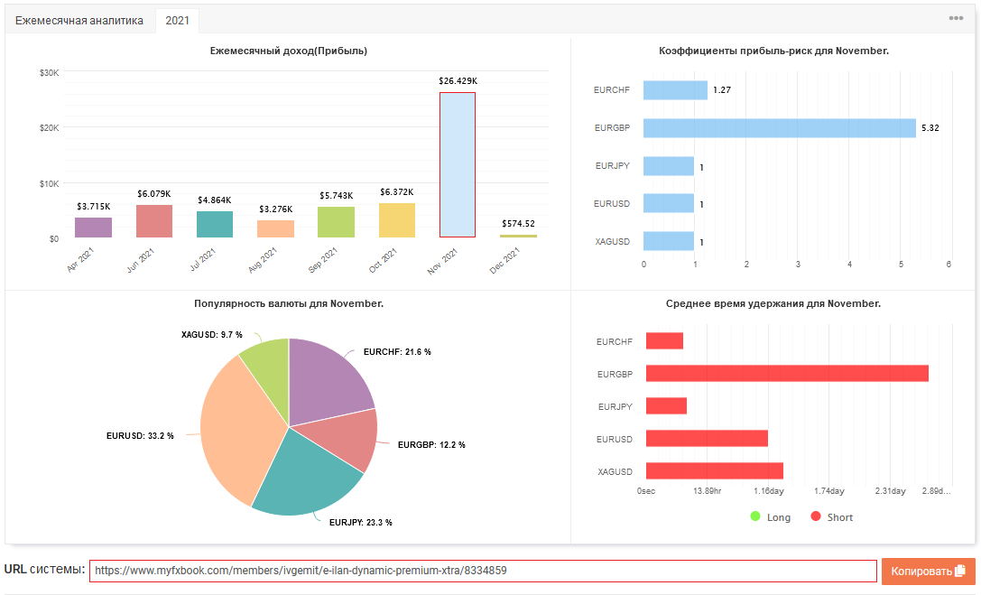The width and height of the screenshot is (981, 595).
Task: Click the EURGBP 5.32 profit-risk bar
Action: (x=779, y=127)
